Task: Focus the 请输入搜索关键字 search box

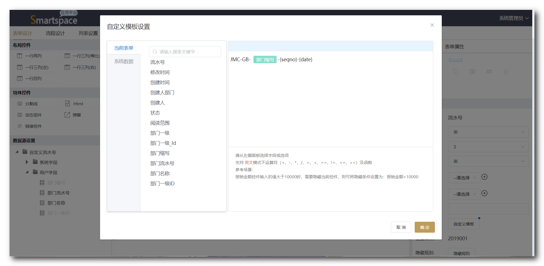Action: pos(185,52)
